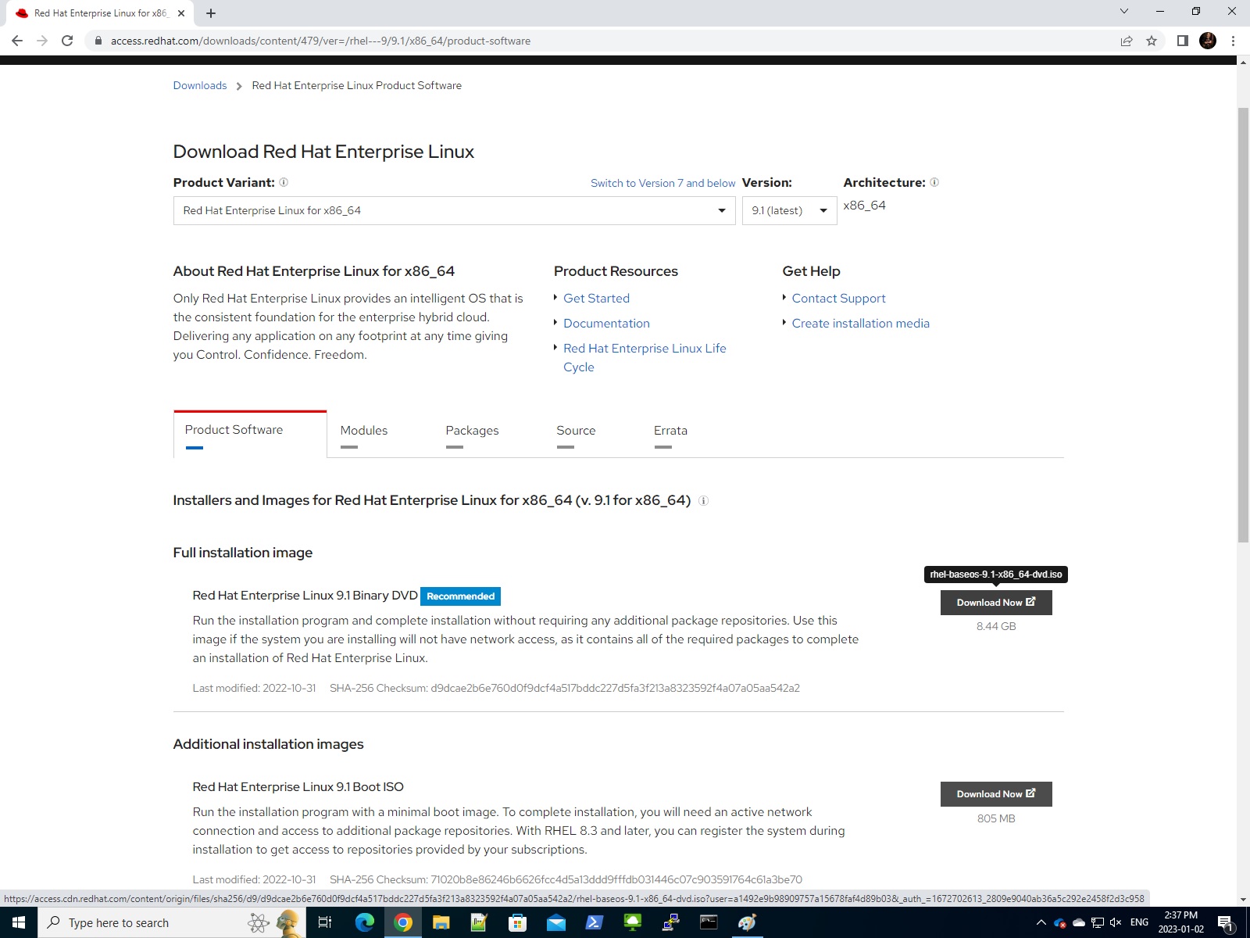Show hidden system tray icons
The width and height of the screenshot is (1250, 938).
(x=1041, y=922)
